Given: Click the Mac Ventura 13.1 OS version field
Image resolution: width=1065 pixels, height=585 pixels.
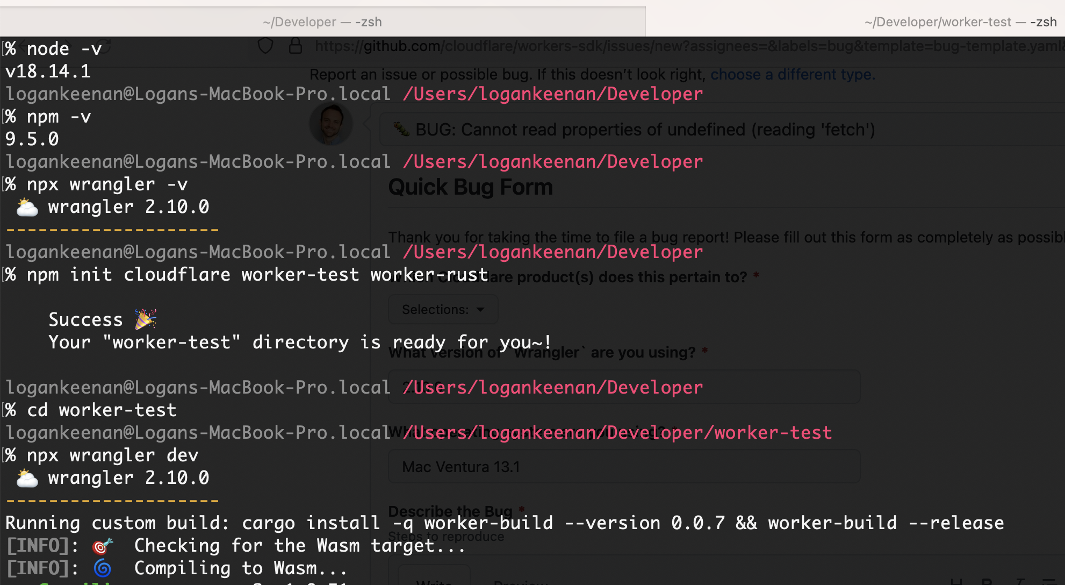Looking at the screenshot, I should (x=623, y=466).
